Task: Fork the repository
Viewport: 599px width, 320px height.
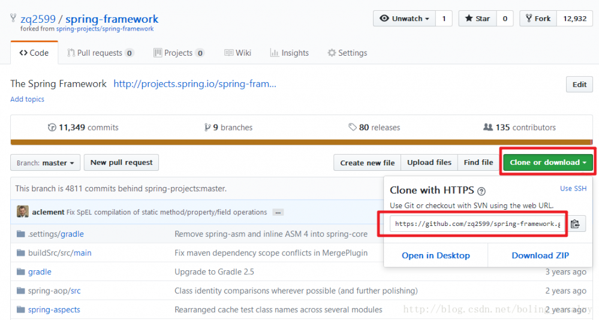Action: (538, 19)
